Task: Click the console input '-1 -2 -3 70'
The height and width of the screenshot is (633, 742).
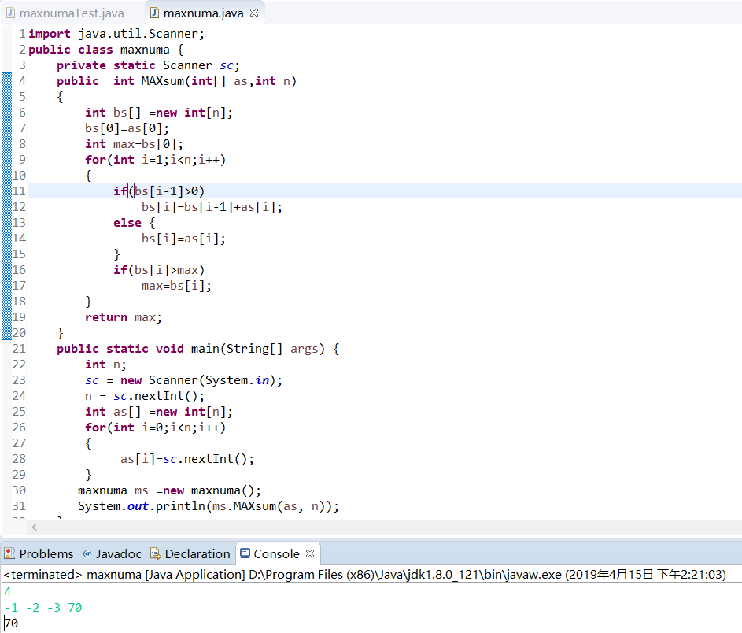Action: coord(43,608)
